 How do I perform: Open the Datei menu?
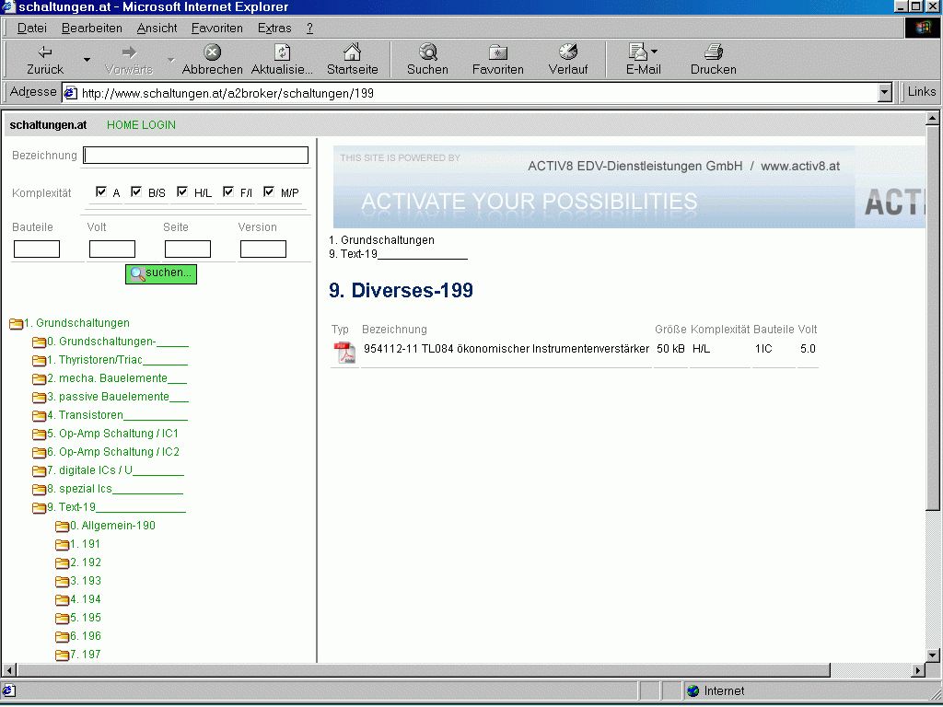tap(32, 29)
